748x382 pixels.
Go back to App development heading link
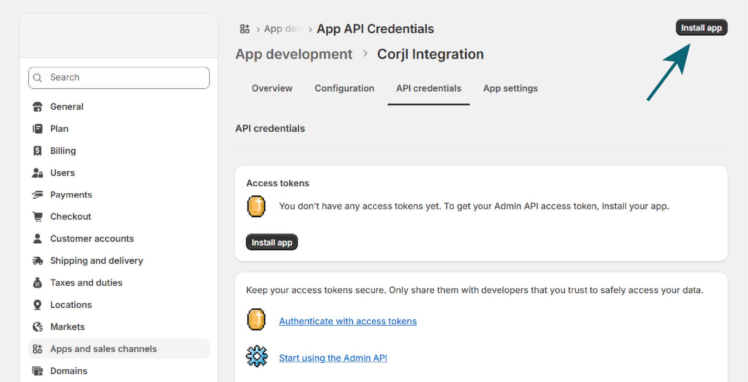(x=294, y=54)
